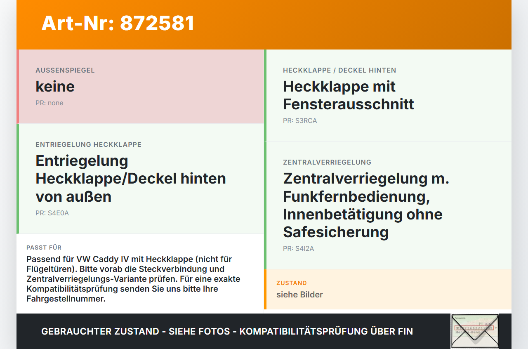Click PR code S4E0A
The height and width of the screenshot is (349, 528).
[x=52, y=213]
